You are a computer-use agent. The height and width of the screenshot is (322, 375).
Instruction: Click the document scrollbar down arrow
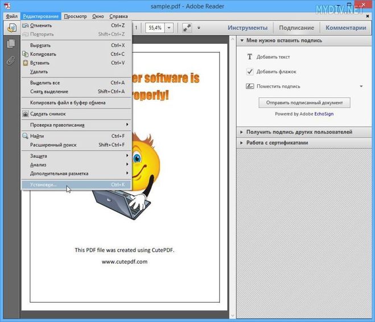click(x=233, y=316)
